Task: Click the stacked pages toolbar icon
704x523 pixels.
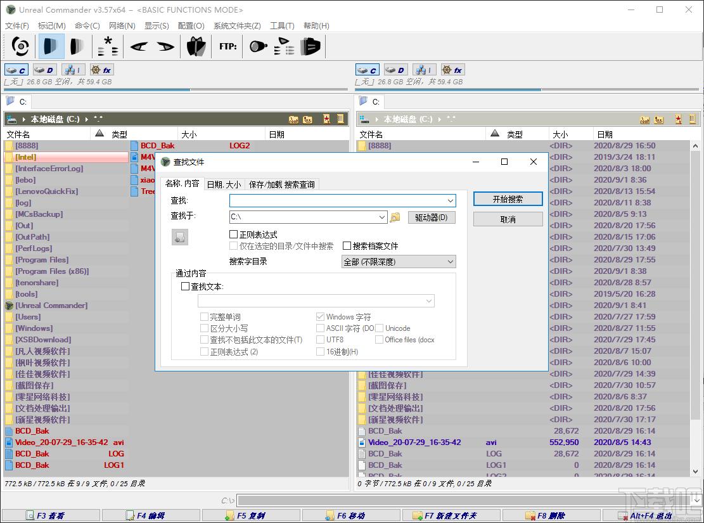Action: [310, 46]
